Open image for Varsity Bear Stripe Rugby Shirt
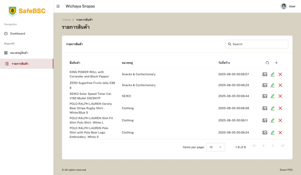 [x=265, y=108]
